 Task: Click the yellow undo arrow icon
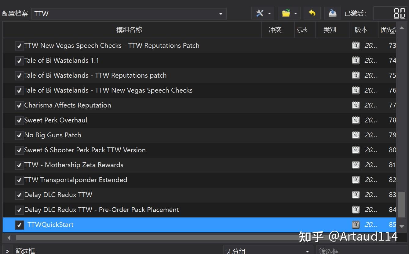[x=312, y=13]
